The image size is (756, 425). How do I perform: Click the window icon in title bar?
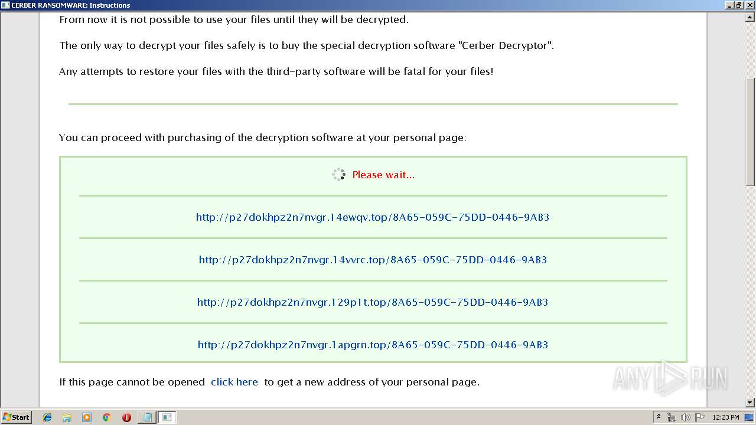[5, 5]
